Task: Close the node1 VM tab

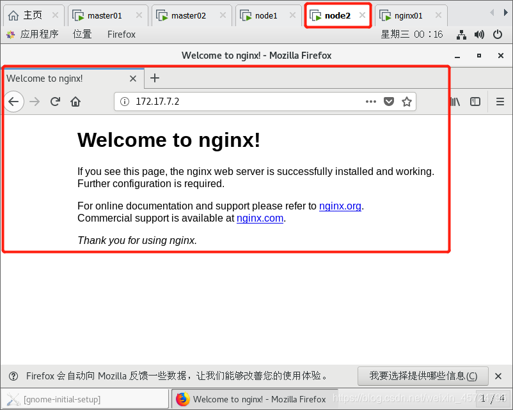Action: coord(292,15)
